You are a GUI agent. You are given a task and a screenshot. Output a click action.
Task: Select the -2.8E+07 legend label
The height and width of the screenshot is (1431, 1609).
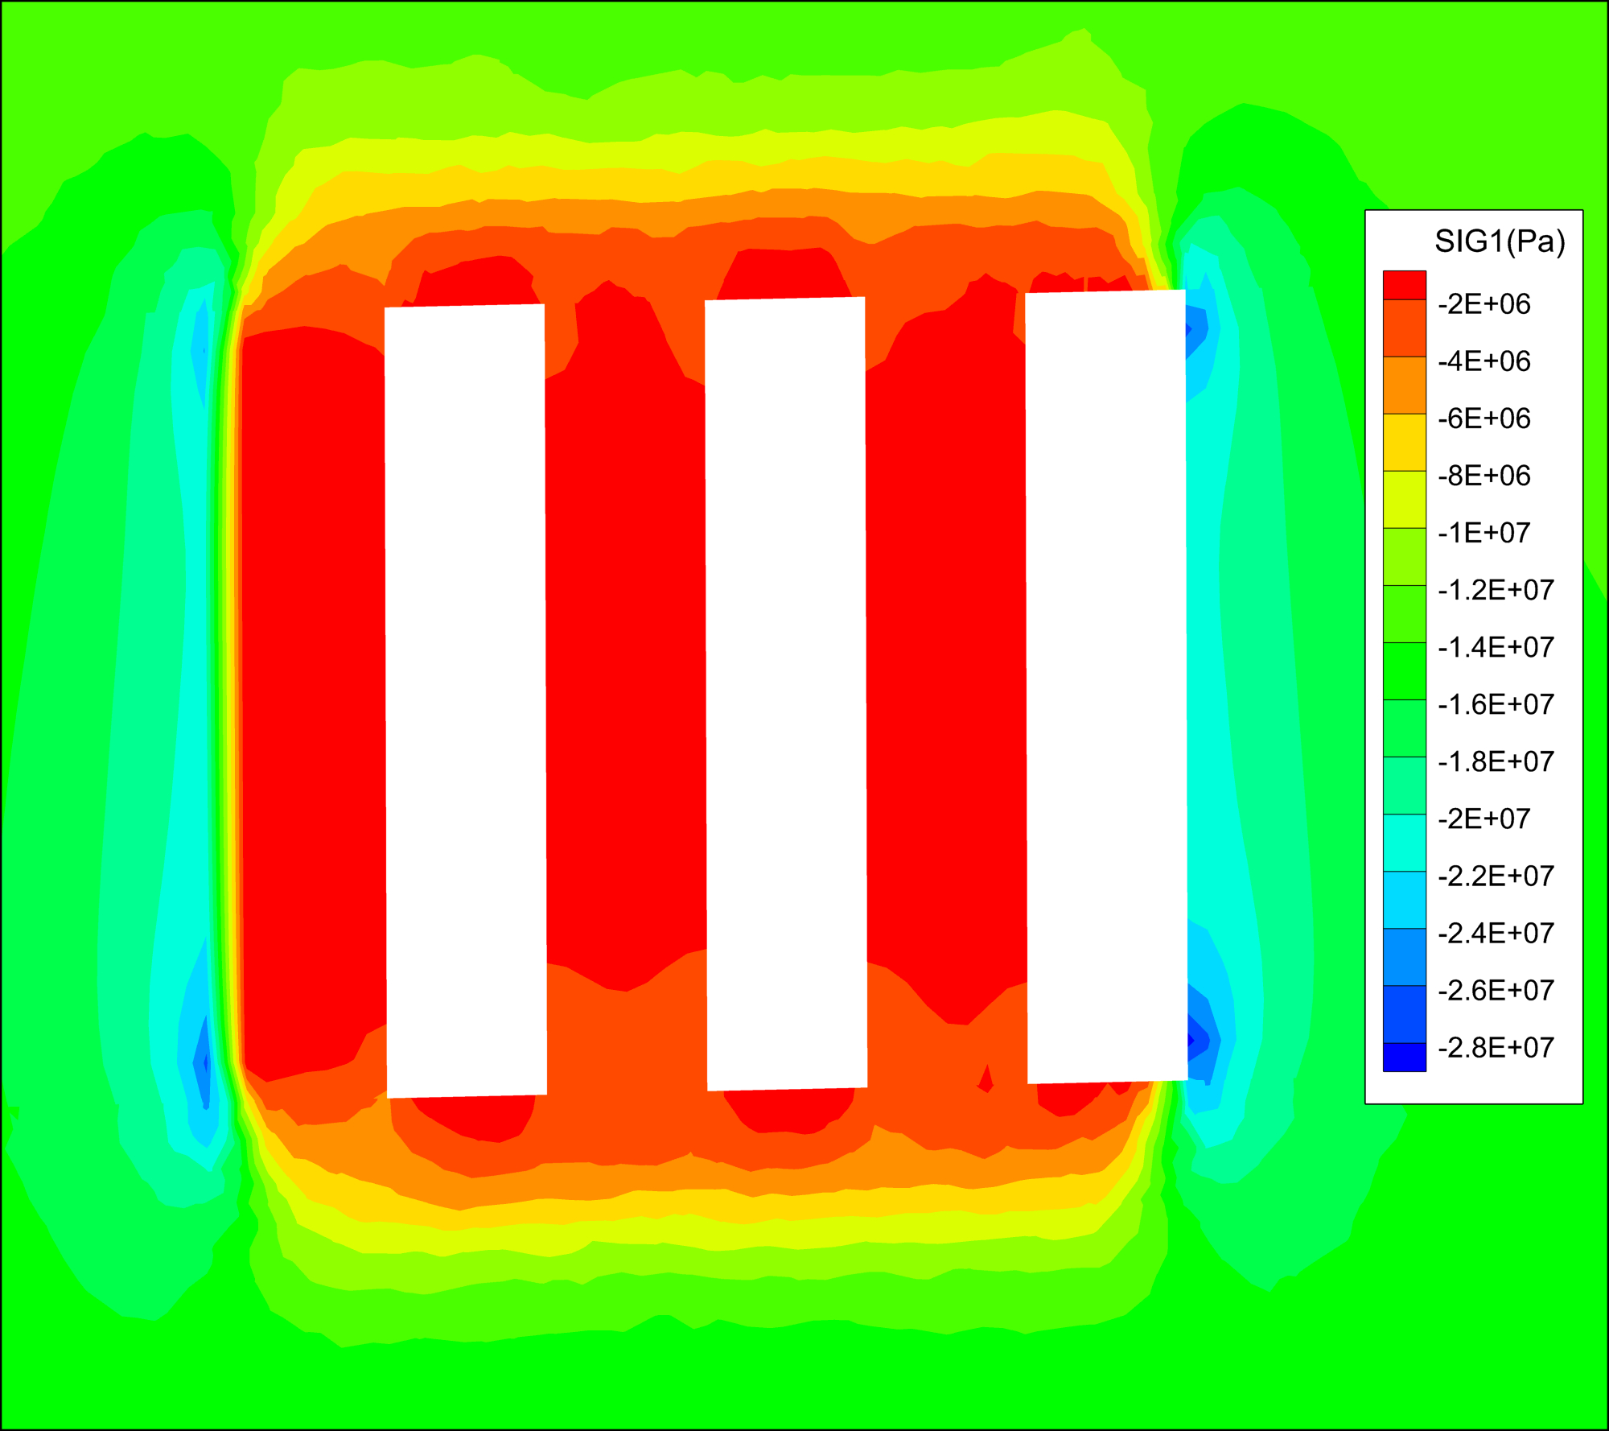point(1495,1047)
